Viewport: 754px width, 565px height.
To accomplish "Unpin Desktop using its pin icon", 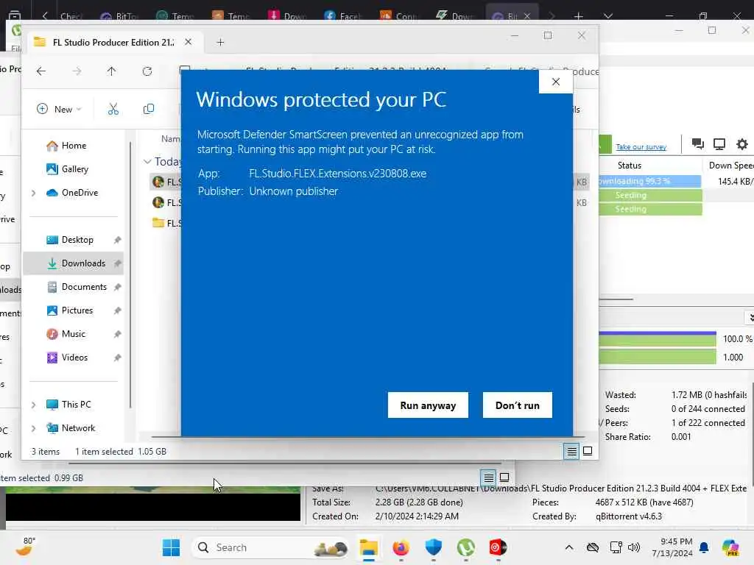I will pyautogui.click(x=117, y=240).
